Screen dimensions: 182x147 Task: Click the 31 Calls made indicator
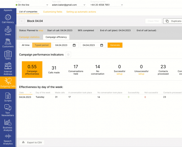[x=54, y=70]
